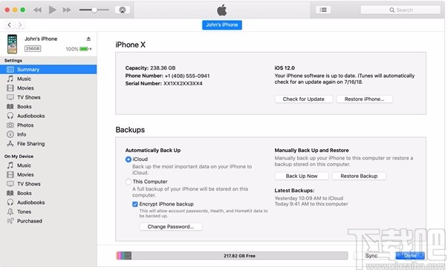Click the rewind playback button

coord(37,10)
